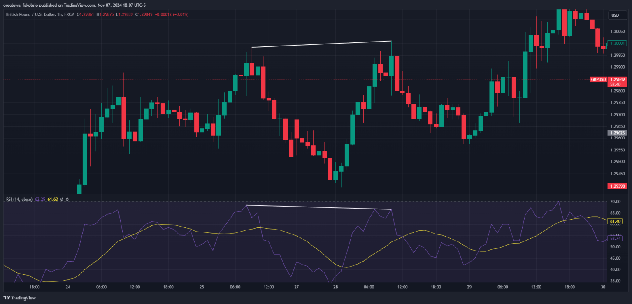Click the 52:40 candle countdown timer
The image size is (632, 304).
[x=615, y=85]
